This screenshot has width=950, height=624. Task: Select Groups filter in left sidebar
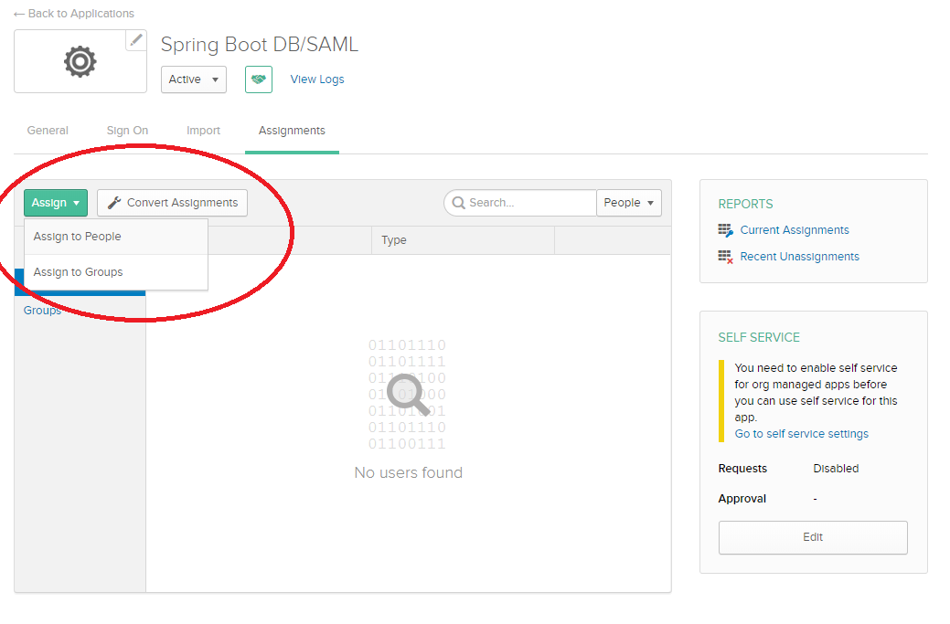[42, 311]
